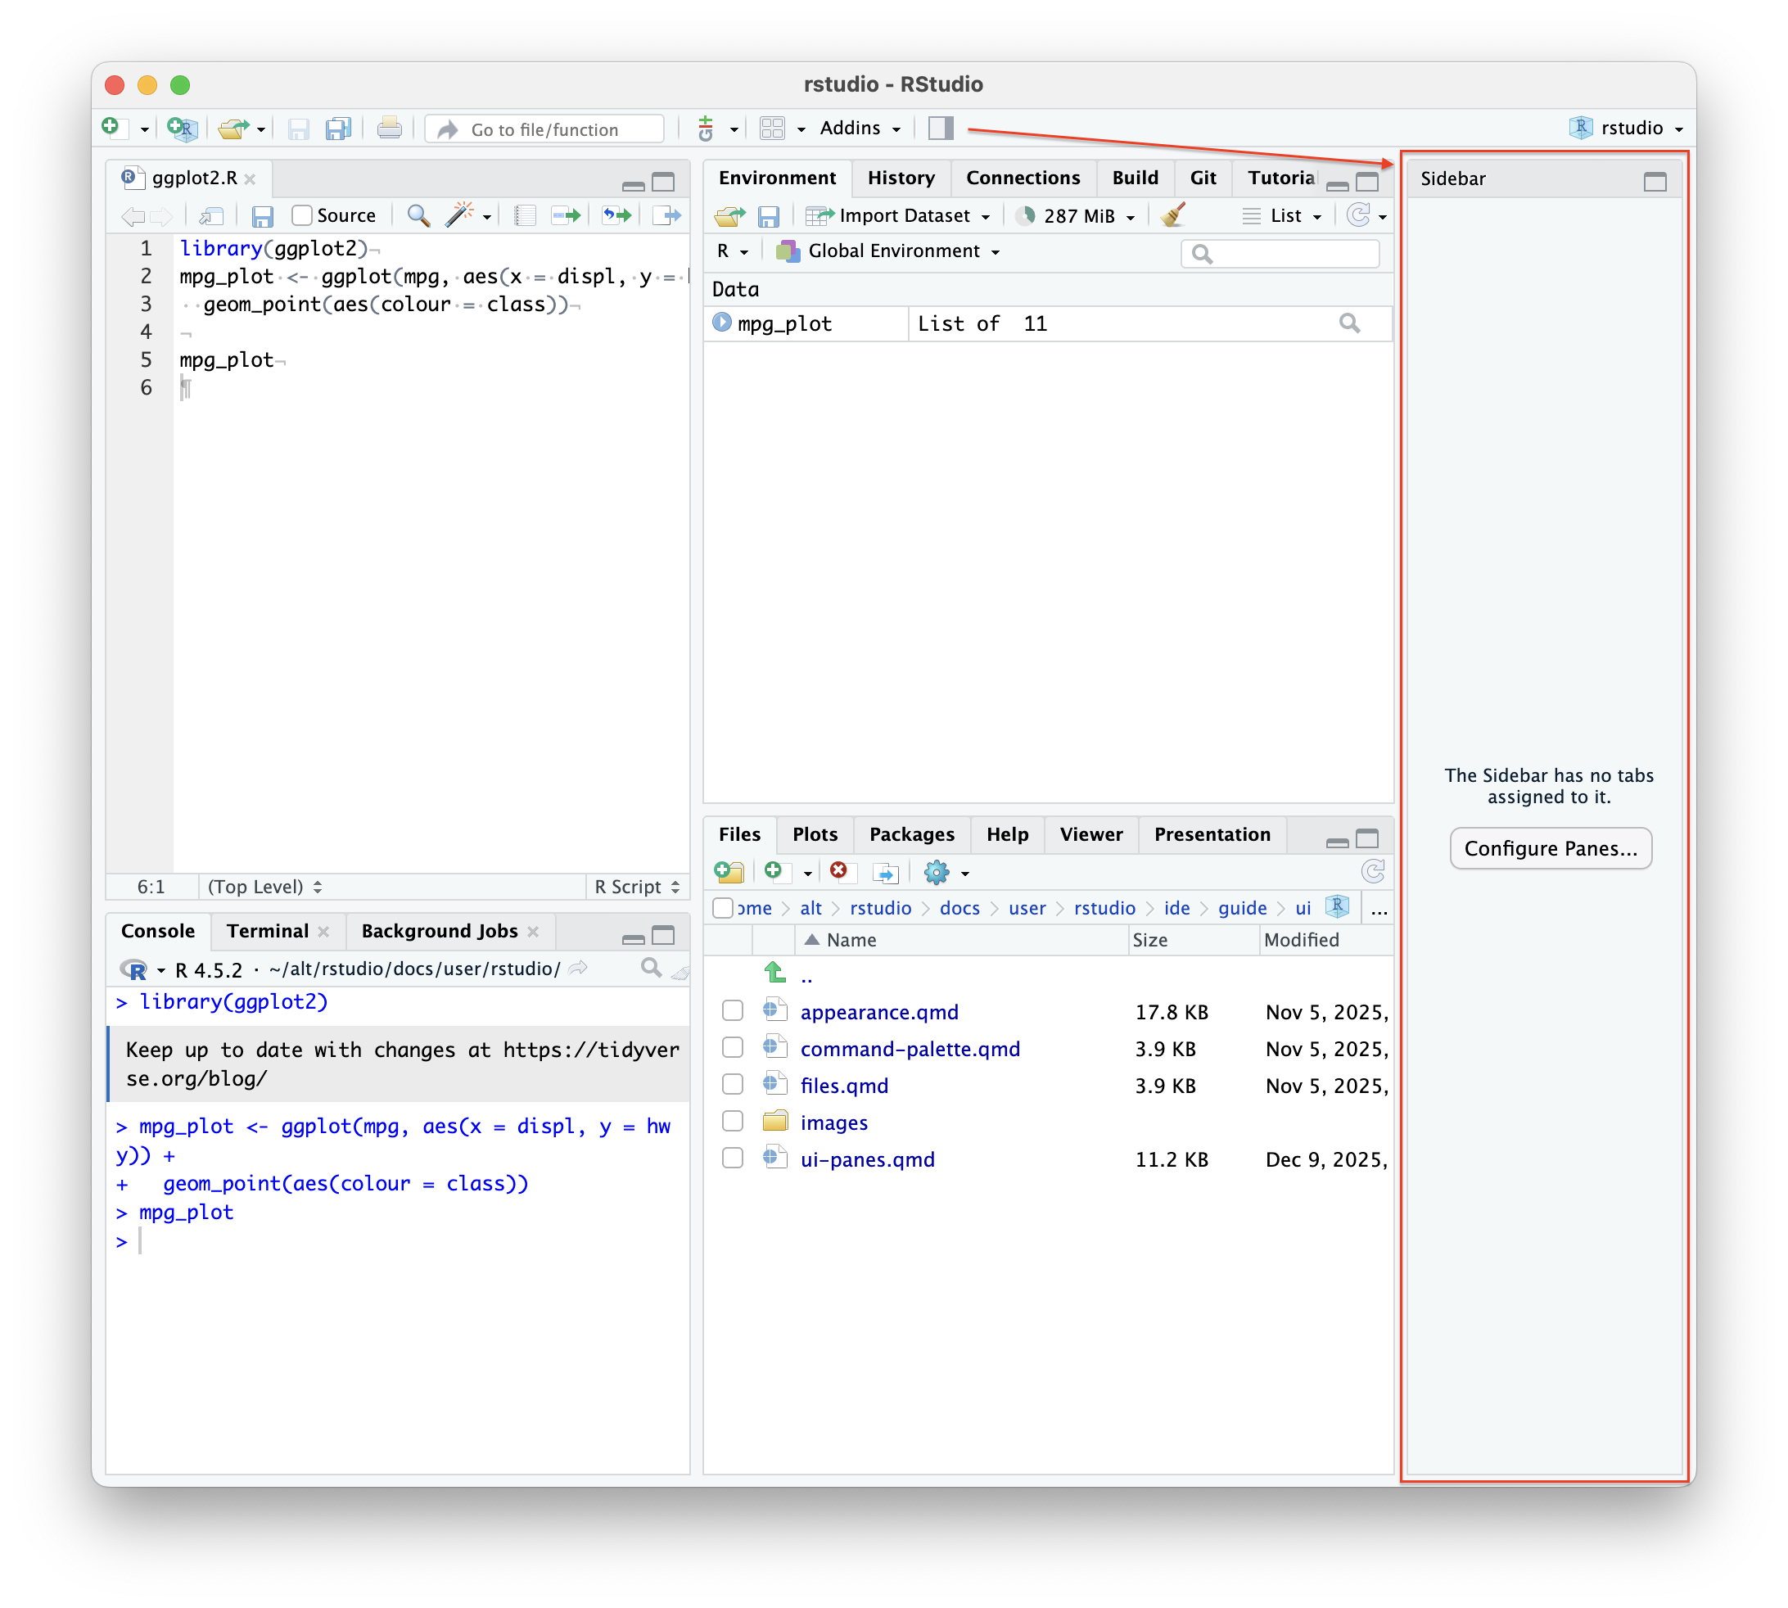1788x1608 pixels.
Task: Click the Compile Report notebook icon
Action: click(x=525, y=215)
